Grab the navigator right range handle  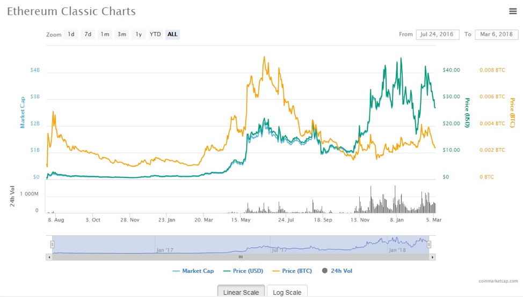[x=429, y=244]
